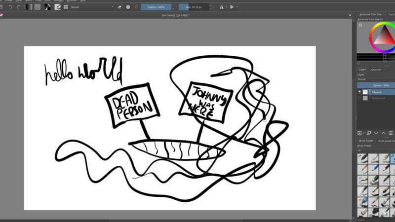Click the Redo arrow icon
The width and height of the screenshot is (395, 222).
tap(18, 7)
